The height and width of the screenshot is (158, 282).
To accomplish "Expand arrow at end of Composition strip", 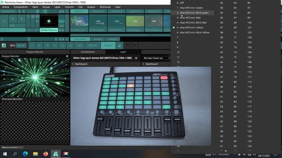I will [67, 11].
